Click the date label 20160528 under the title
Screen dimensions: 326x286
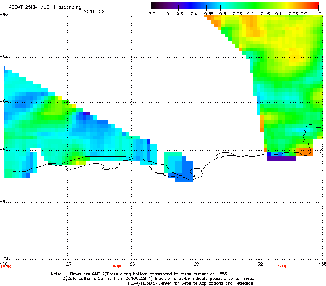point(96,11)
